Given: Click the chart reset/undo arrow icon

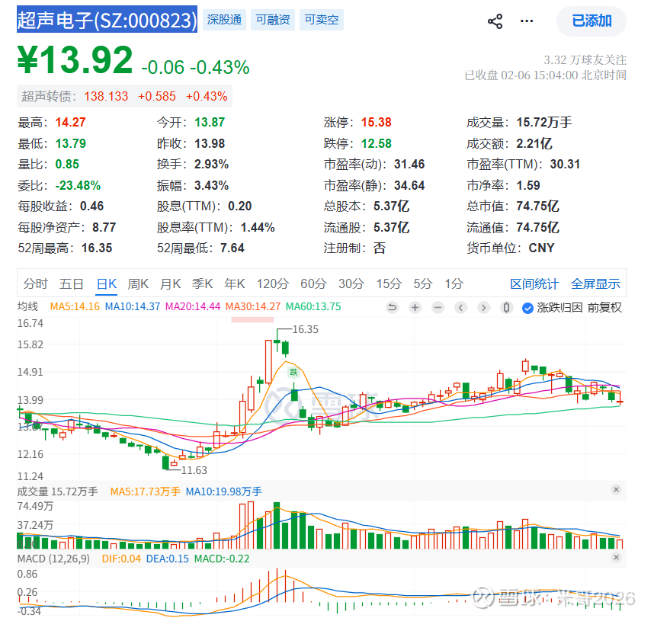Looking at the screenshot, I should click(392, 308).
